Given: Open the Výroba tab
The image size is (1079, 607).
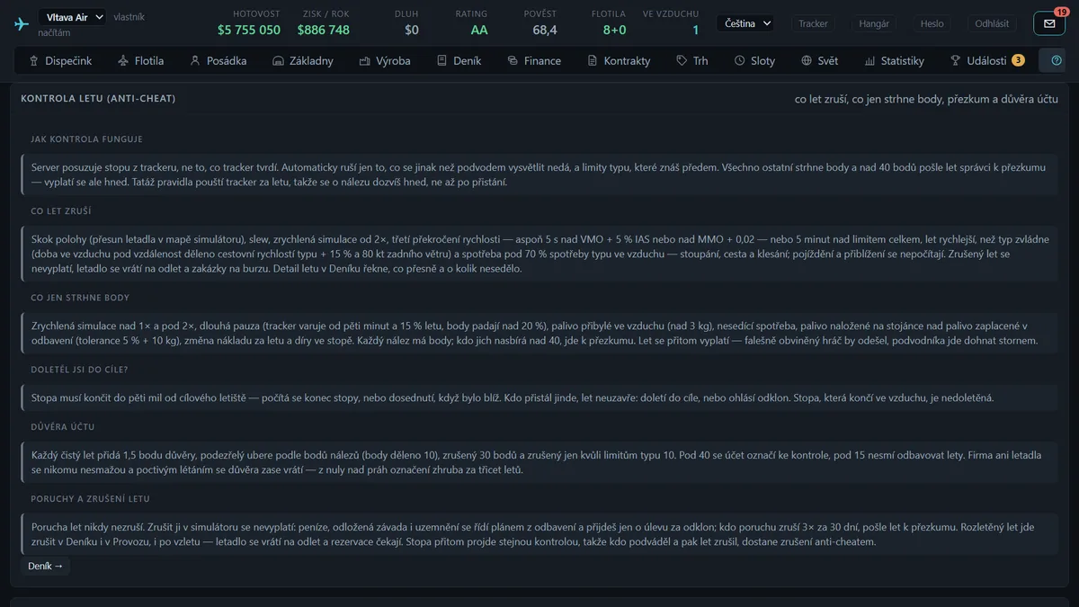Looking at the screenshot, I should coord(385,60).
